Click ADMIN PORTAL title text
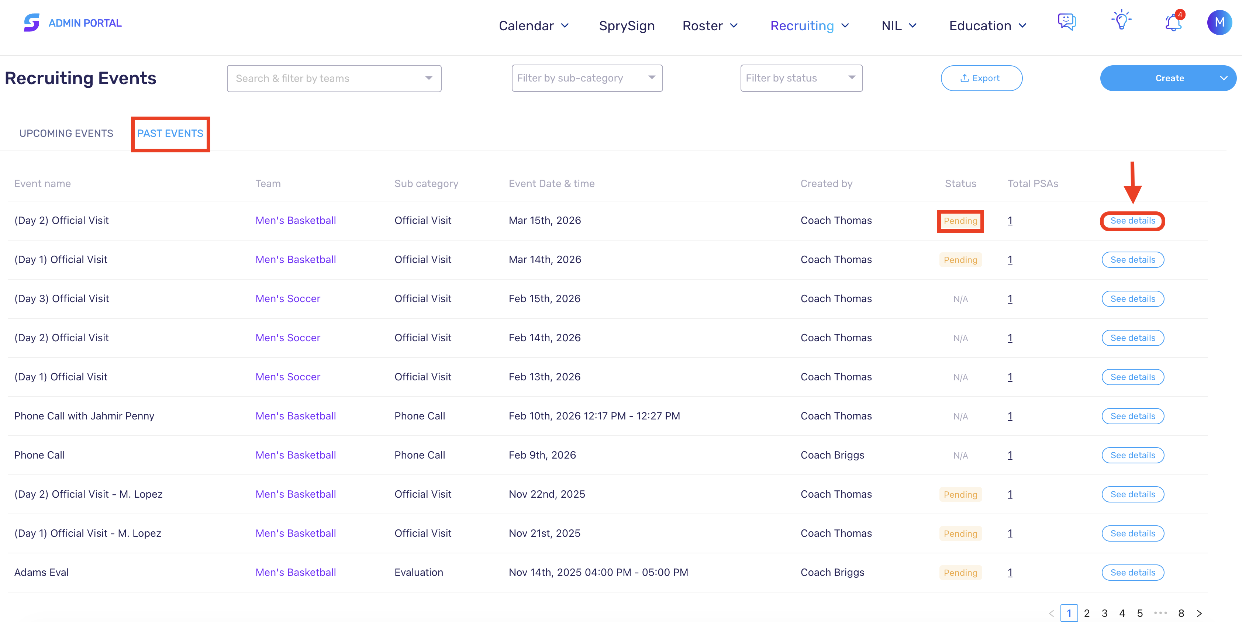This screenshot has width=1242, height=622. click(x=85, y=23)
